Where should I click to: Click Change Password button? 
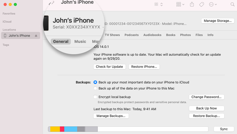tap(207, 97)
